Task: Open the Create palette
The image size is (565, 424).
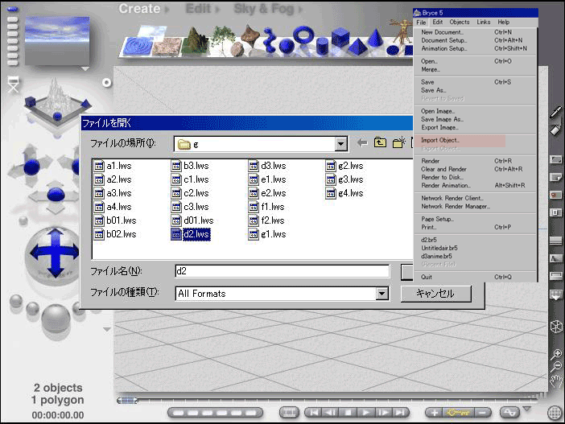Action: (x=139, y=9)
